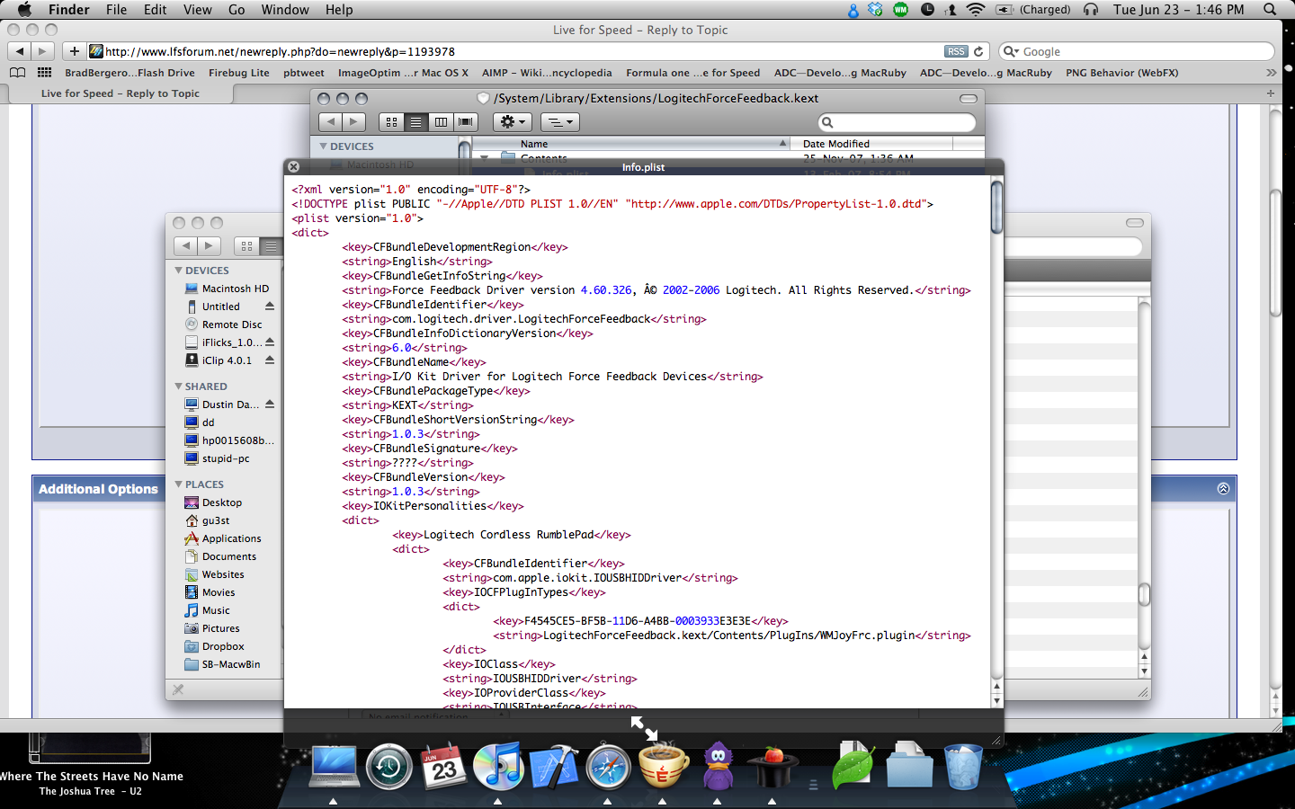Open the Go menu
Image resolution: width=1295 pixels, height=809 pixels.
tap(237, 10)
